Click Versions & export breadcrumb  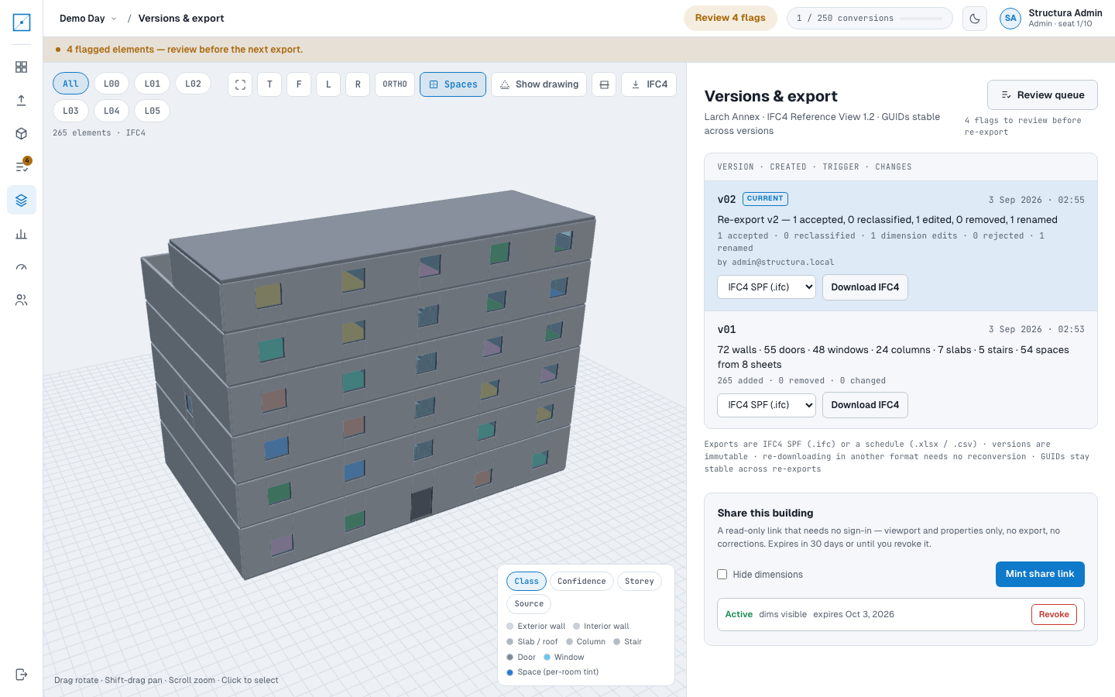pyautogui.click(x=181, y=19)
